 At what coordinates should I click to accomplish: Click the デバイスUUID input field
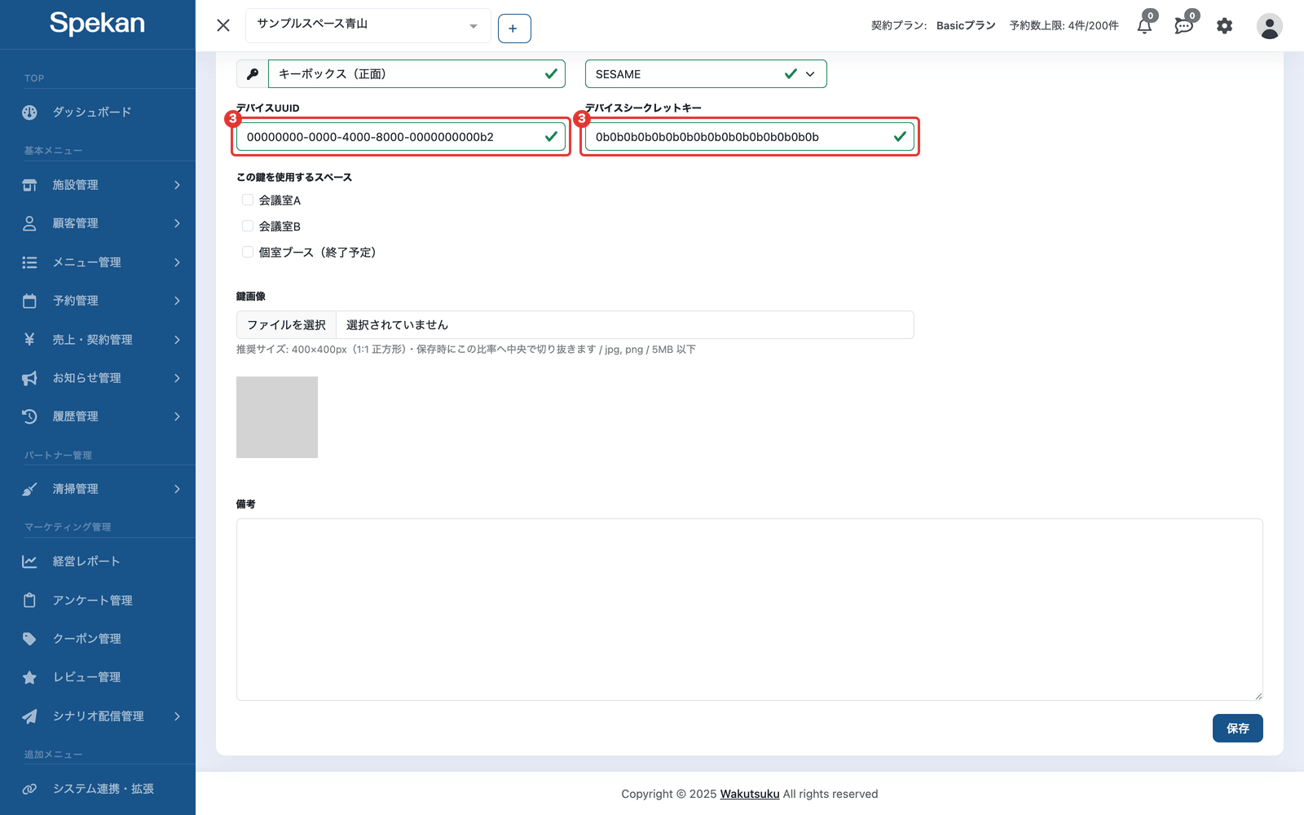pos(401,137)
